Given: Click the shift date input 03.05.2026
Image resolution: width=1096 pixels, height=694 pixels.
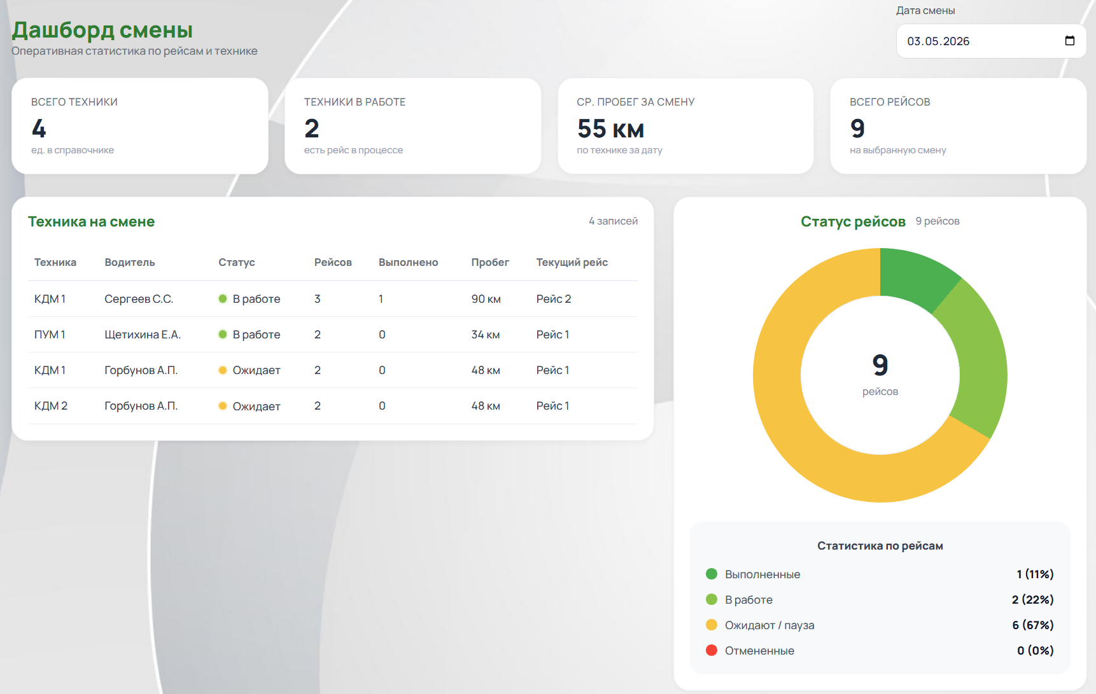Looking at the screenshot, I should (991, 41).
